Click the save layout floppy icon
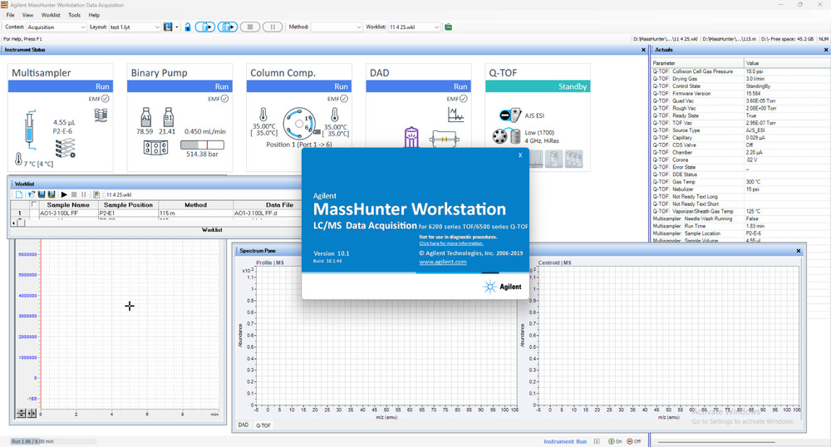The image size is (831, 447). point(168,27)
